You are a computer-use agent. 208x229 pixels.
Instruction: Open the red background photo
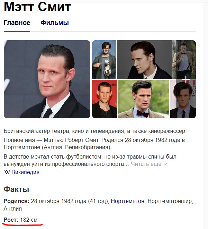tap(105, 99)
